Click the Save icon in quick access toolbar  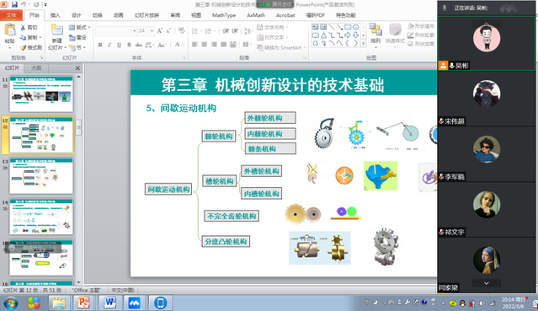coord(14,5)
